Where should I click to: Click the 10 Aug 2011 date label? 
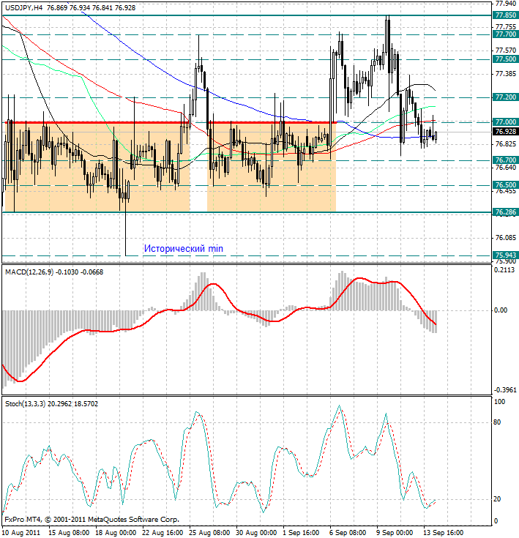(21, 533)
